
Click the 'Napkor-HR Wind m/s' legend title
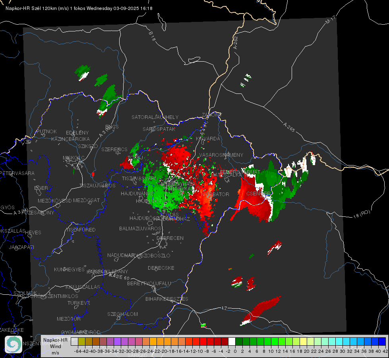[55, 346]
